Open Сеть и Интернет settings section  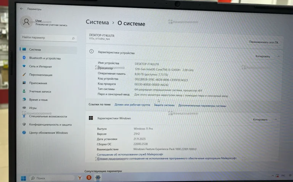click(40, 67)
